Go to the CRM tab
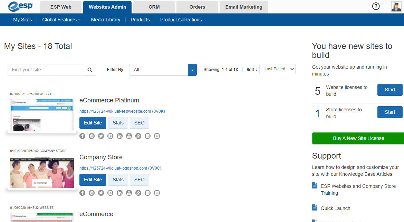The width and height of the screenshot is (404, 222). coord(154,7)
